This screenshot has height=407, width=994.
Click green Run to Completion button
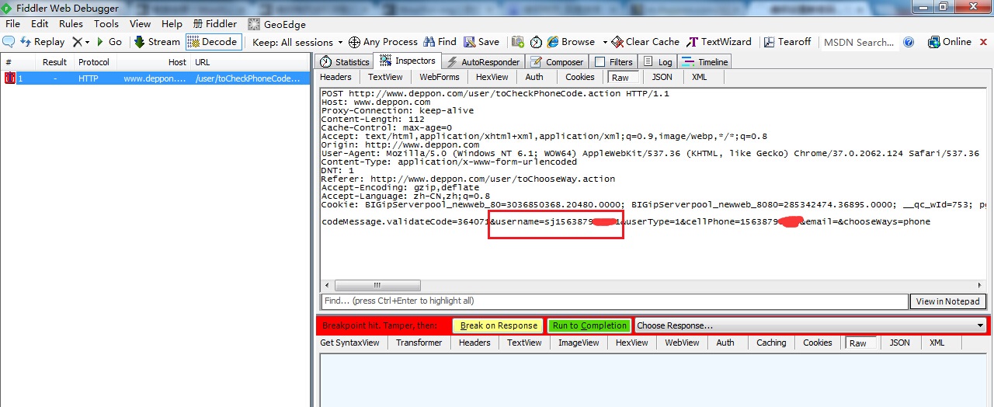click(589, 325)
